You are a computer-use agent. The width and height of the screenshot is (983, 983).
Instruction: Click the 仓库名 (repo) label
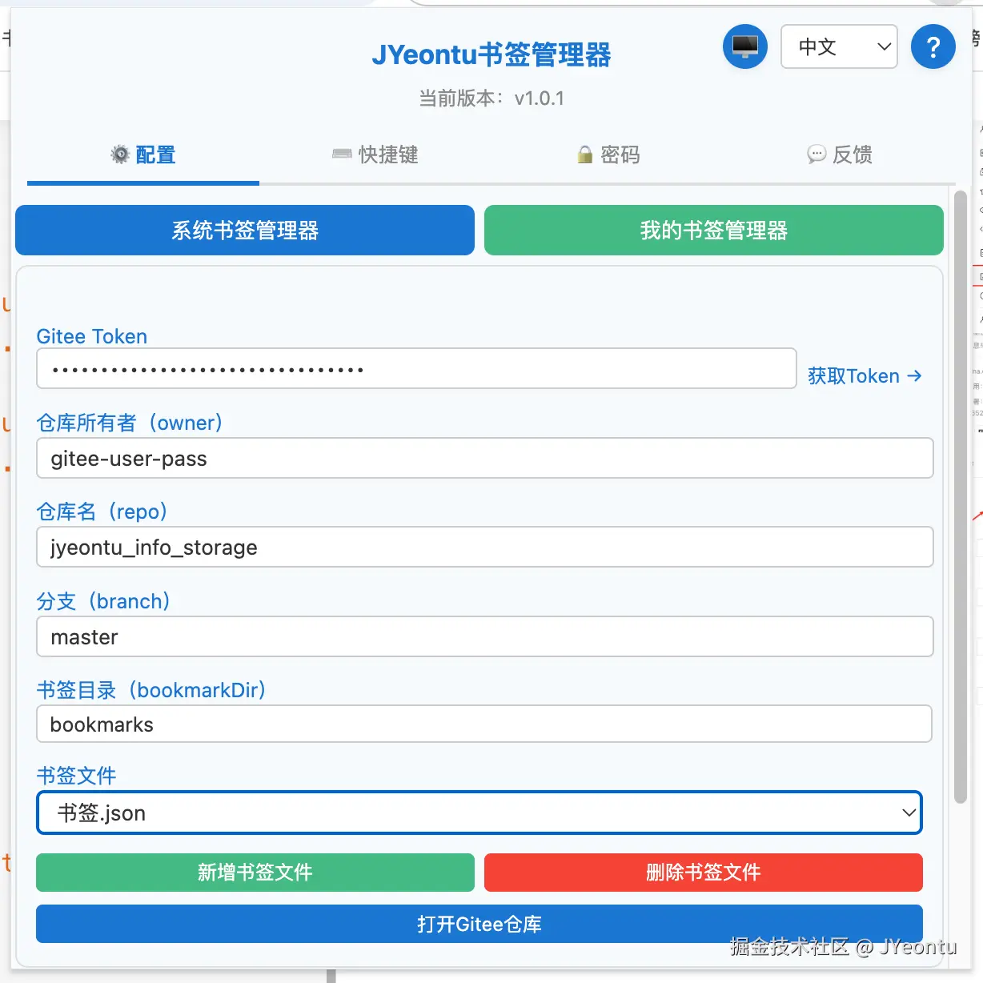tap(102, 512)
